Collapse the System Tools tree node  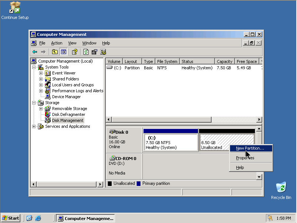coord(34,67)
